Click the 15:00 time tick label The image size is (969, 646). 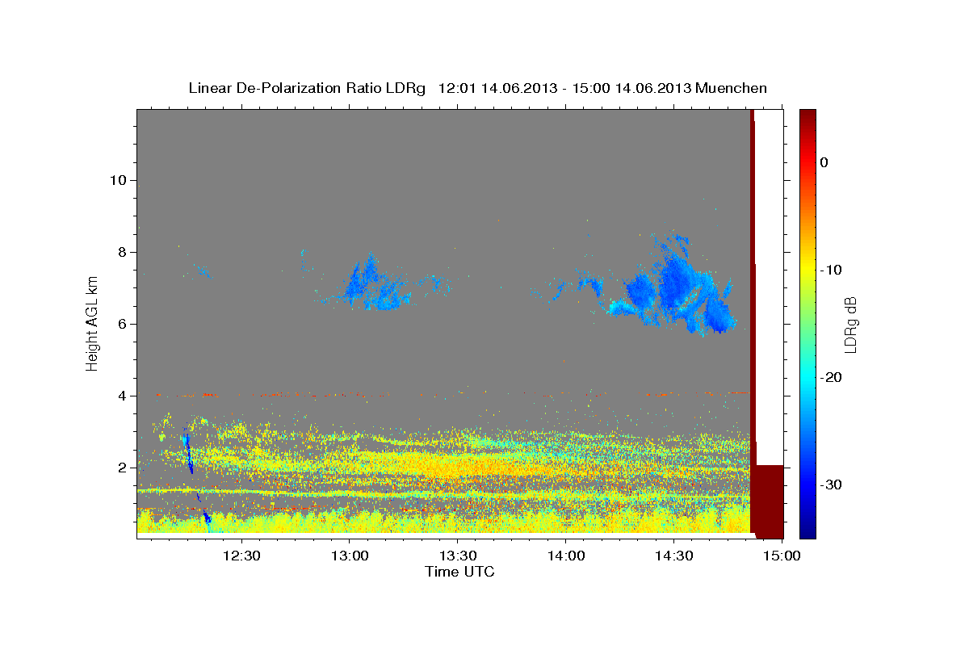[x=782, y=556]
